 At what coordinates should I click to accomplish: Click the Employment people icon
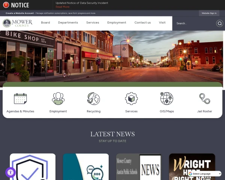[58, 99]
